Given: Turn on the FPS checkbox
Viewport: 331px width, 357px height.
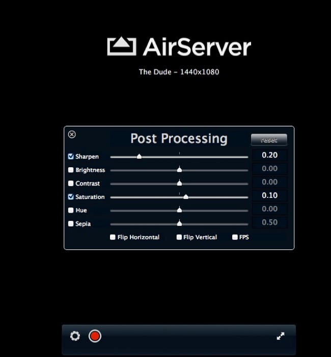Looking at the screenshot, I should (x=235, y=237).
